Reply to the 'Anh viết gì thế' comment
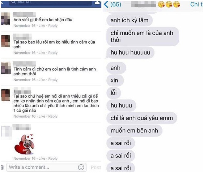The width and height of the screenshot is (204, 173). tap(53, 26)
